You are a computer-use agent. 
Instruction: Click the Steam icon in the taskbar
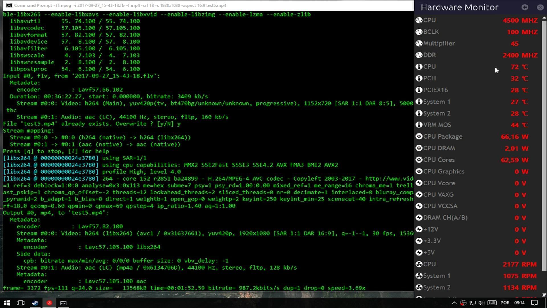[x=34, y=303]
